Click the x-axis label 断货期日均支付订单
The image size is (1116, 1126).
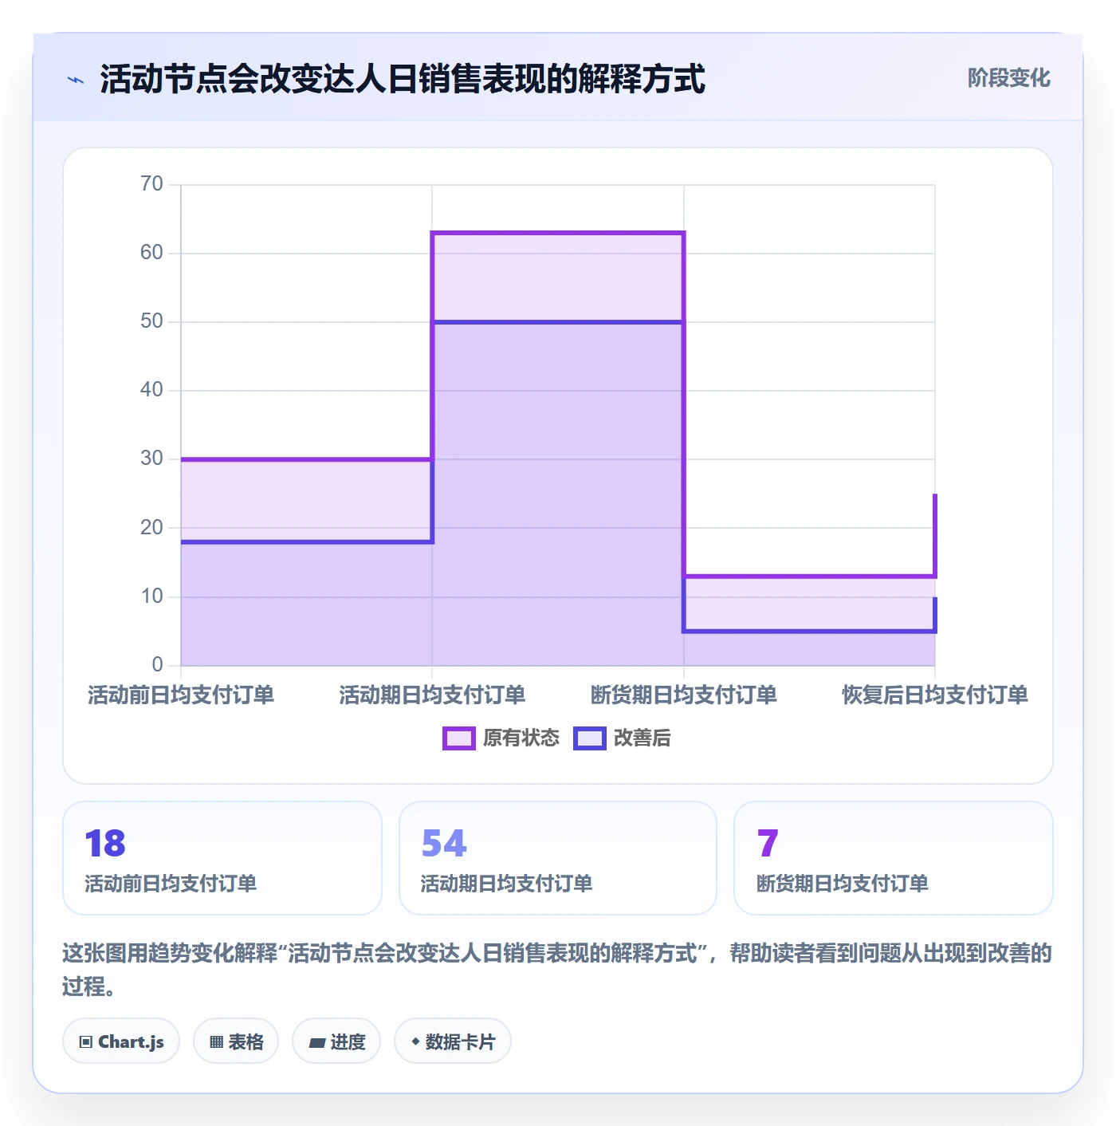[x=684, y=695]
